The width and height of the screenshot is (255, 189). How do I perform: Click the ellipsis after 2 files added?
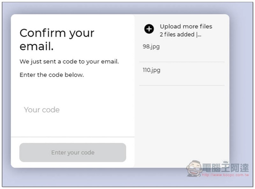(x=200, y=35)
